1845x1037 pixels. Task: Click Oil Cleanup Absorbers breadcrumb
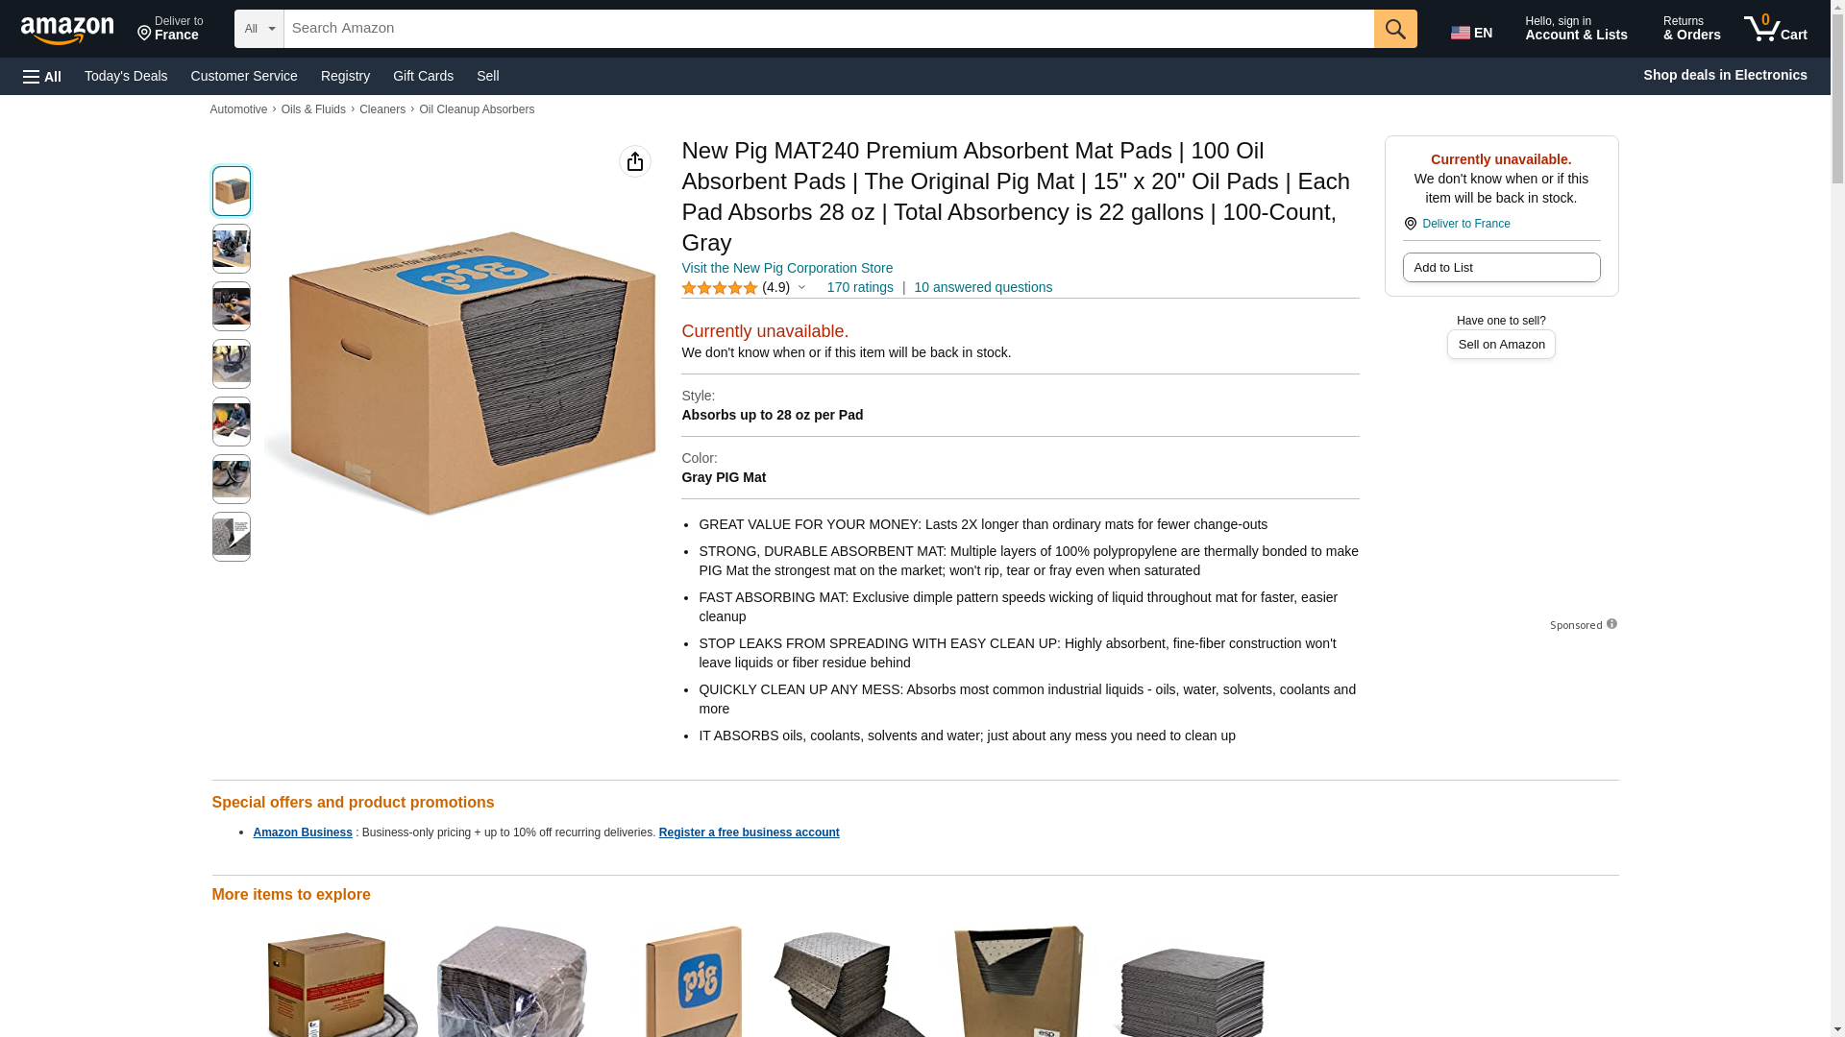477,109
